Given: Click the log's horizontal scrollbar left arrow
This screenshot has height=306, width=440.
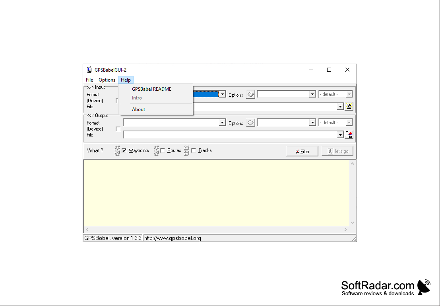Looking at the screenshot, I should 87,230.
